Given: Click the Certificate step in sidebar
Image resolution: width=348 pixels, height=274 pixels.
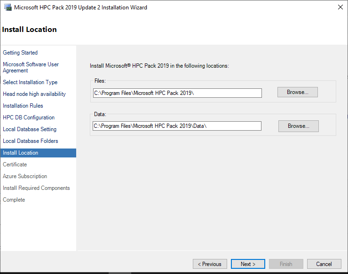Looking at the screenshot, I should 15,164.
